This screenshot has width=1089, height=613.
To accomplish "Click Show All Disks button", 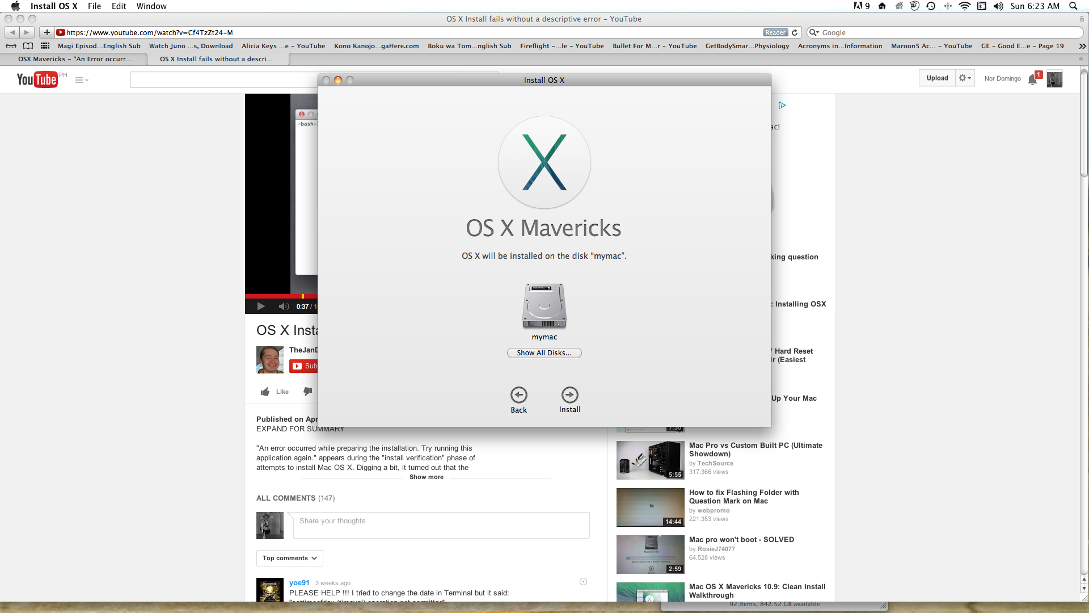I will (544, 353).
